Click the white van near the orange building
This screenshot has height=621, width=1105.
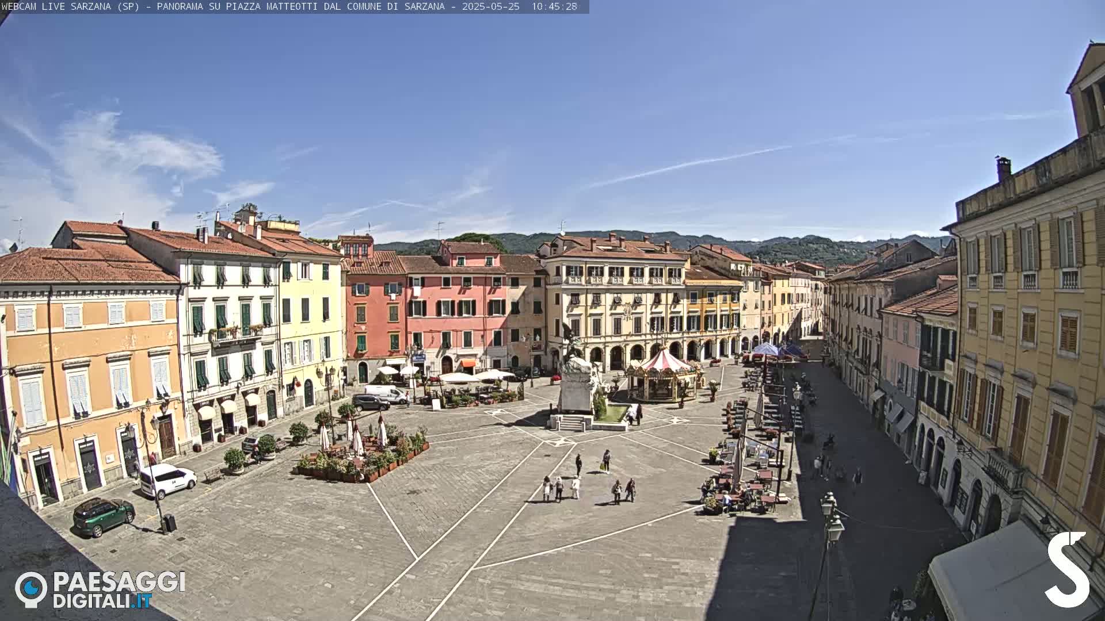point(168,480)
